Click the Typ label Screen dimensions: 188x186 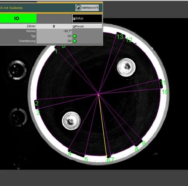pos(34,36)
